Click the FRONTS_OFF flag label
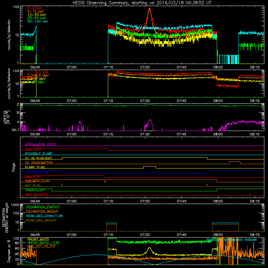 point(35,190)
